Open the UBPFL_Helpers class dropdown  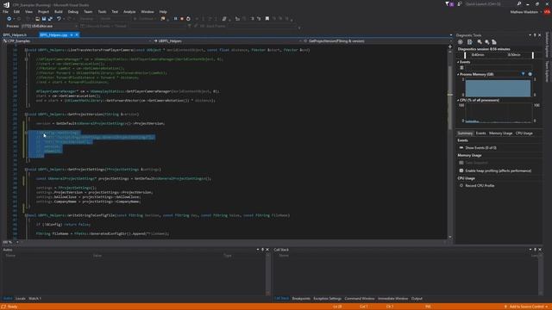pyautogui.click(x=300, y=41)
